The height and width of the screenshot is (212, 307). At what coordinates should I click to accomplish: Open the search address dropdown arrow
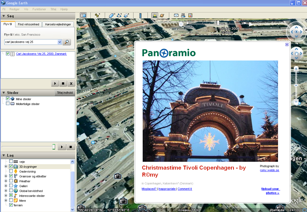click(60, 42)
